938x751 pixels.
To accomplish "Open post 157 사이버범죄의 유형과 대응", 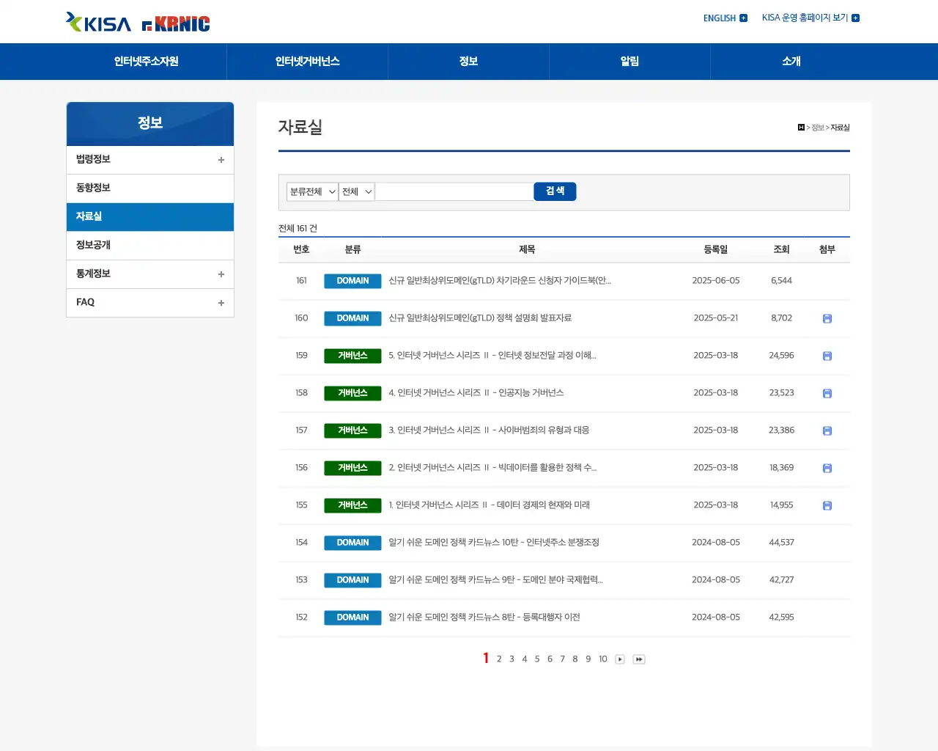I will click(x=489, y=431).
